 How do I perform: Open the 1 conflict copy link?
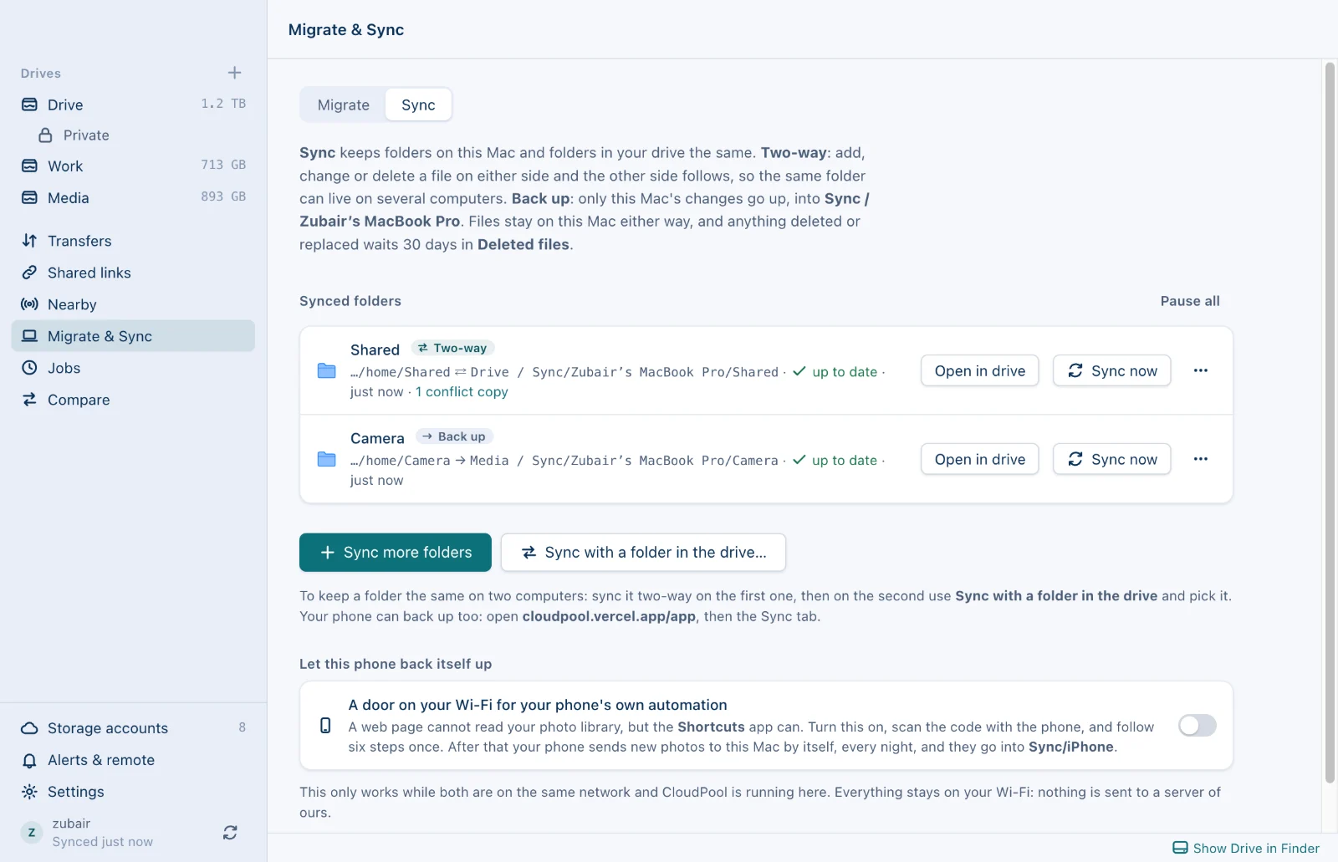(x=462, y=392)
